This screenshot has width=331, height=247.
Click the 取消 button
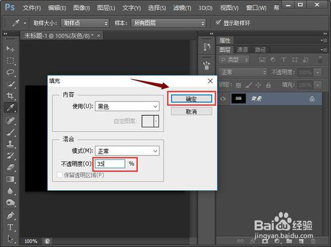191,111
